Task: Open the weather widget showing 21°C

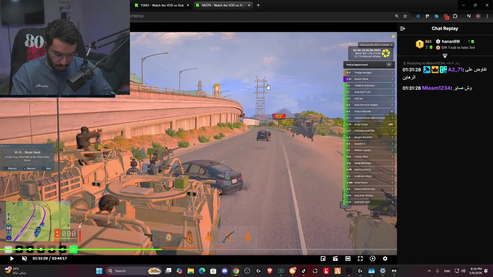Action: [x=15, y=271]
